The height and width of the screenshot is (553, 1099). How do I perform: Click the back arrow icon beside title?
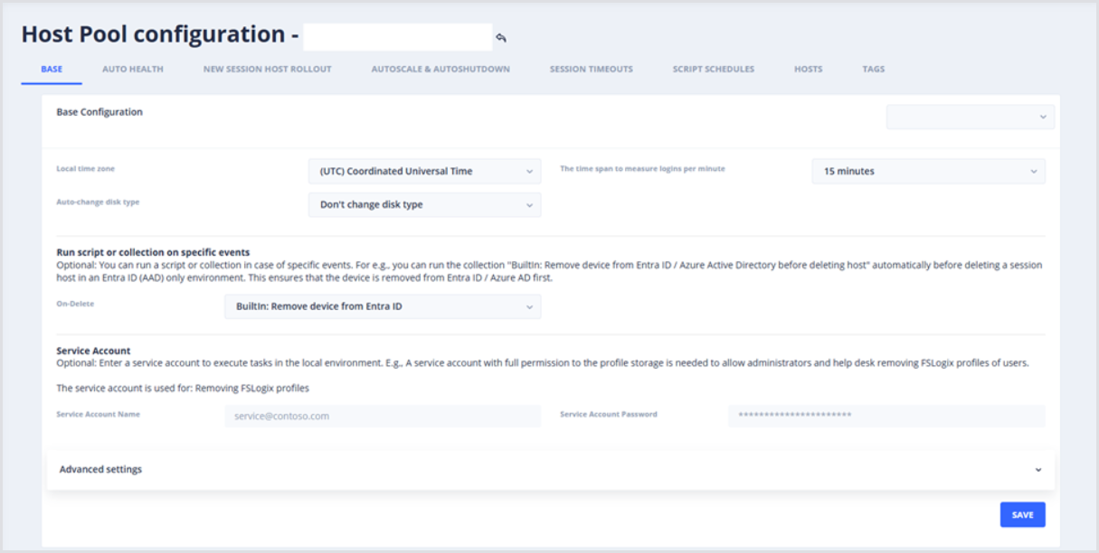tap(500, 38)
